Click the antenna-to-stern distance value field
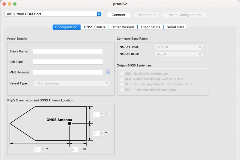240x160 pixels. coord(75,149)
